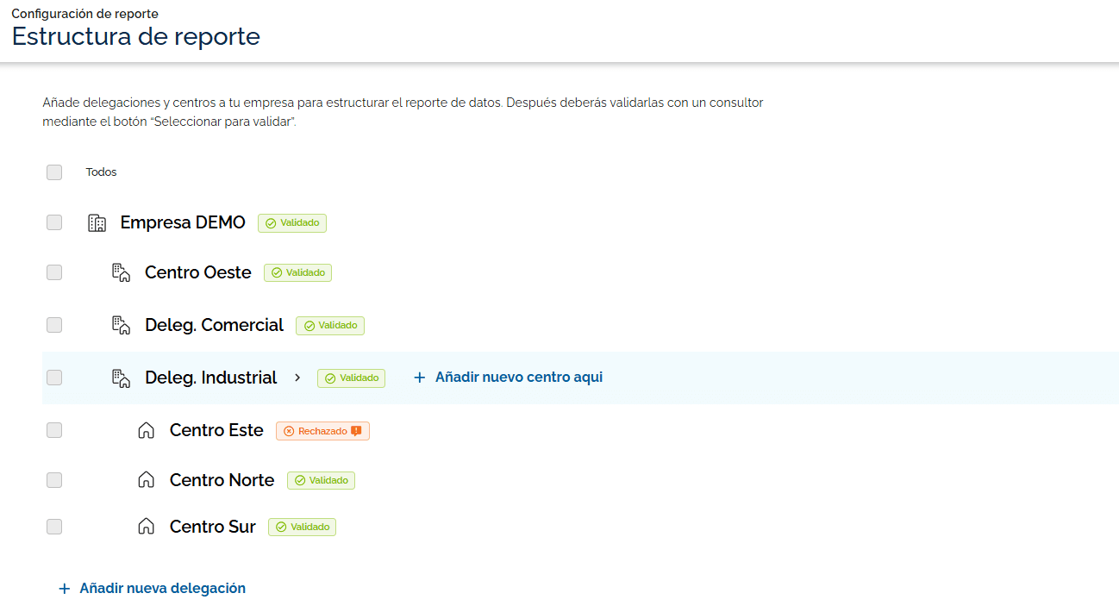
Task: Tick the Deleg. Comercial checkbox
Action: click(x=54, y=325)
